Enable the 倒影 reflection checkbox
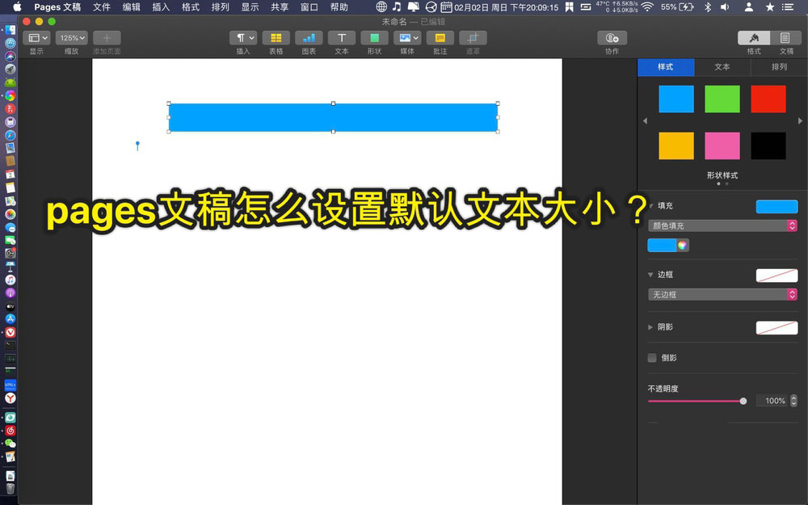 tap(651, 357)
